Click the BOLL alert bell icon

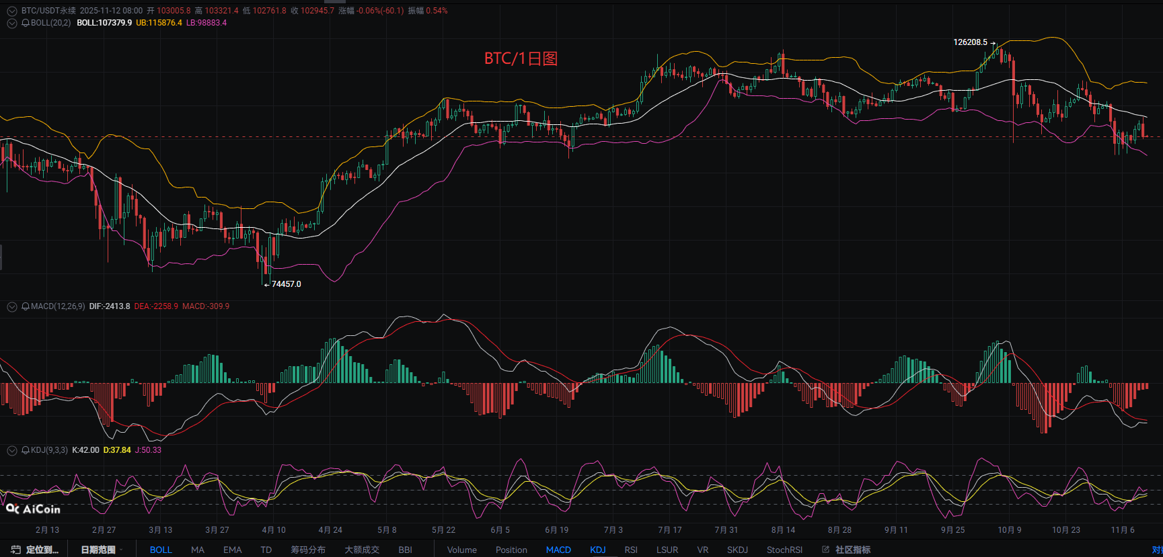tap(26, 23)
